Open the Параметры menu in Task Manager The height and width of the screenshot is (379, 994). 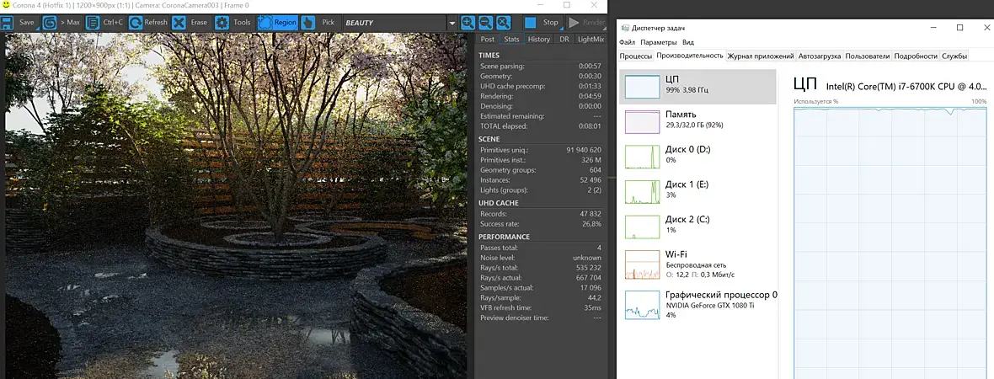658,42
